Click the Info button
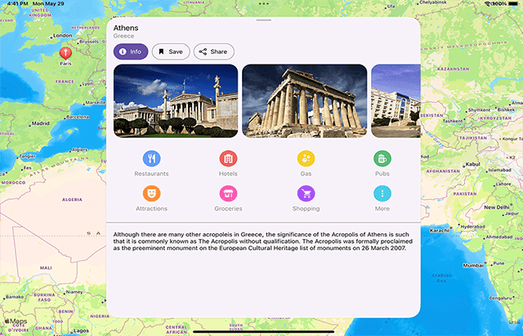The height and width of the screenshot is (336, 523). point(131,51)
